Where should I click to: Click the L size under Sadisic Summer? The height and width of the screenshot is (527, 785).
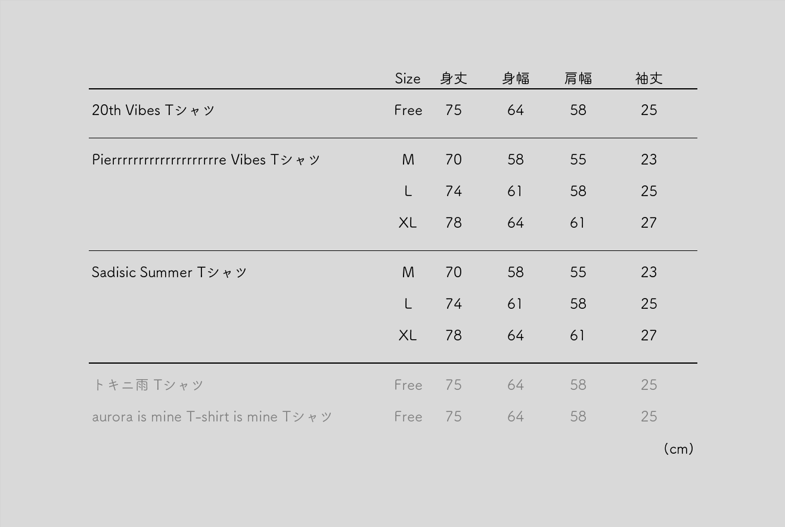pos(408,304)
